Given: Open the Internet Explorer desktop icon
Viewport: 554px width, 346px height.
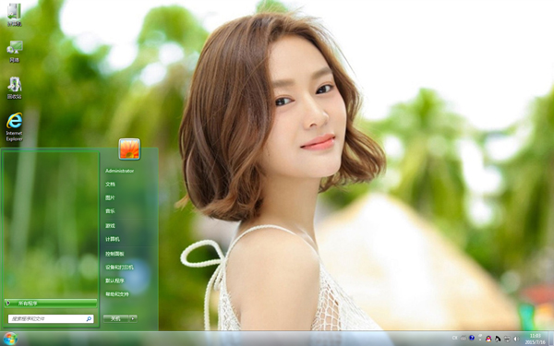Looking at the screenshot, I should pyautogui.click(x=14, y=127).
